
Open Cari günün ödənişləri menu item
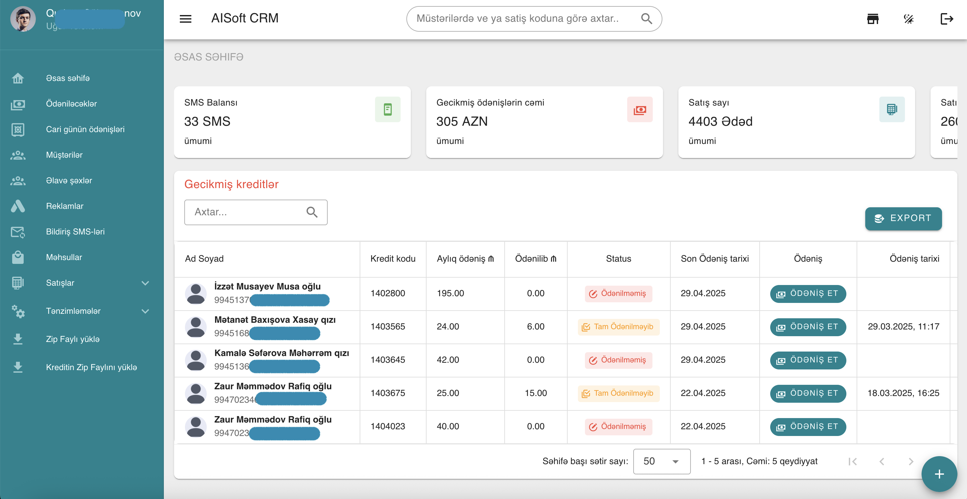tap(82, 130)
